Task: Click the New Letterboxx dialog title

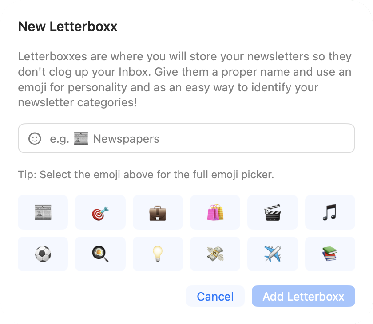Action: [x=67, y=27]
